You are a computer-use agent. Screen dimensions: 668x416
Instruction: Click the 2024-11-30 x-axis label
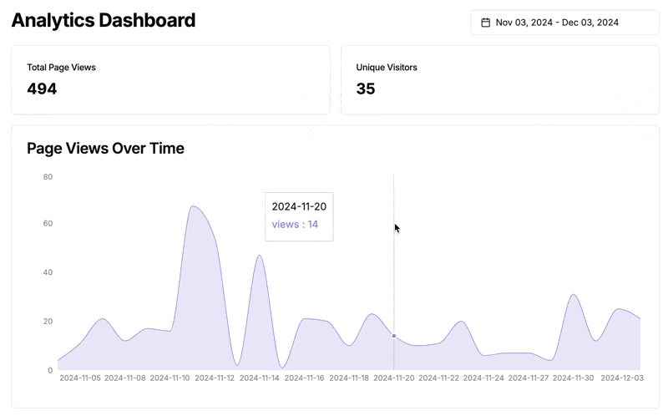tap(573, 378)
